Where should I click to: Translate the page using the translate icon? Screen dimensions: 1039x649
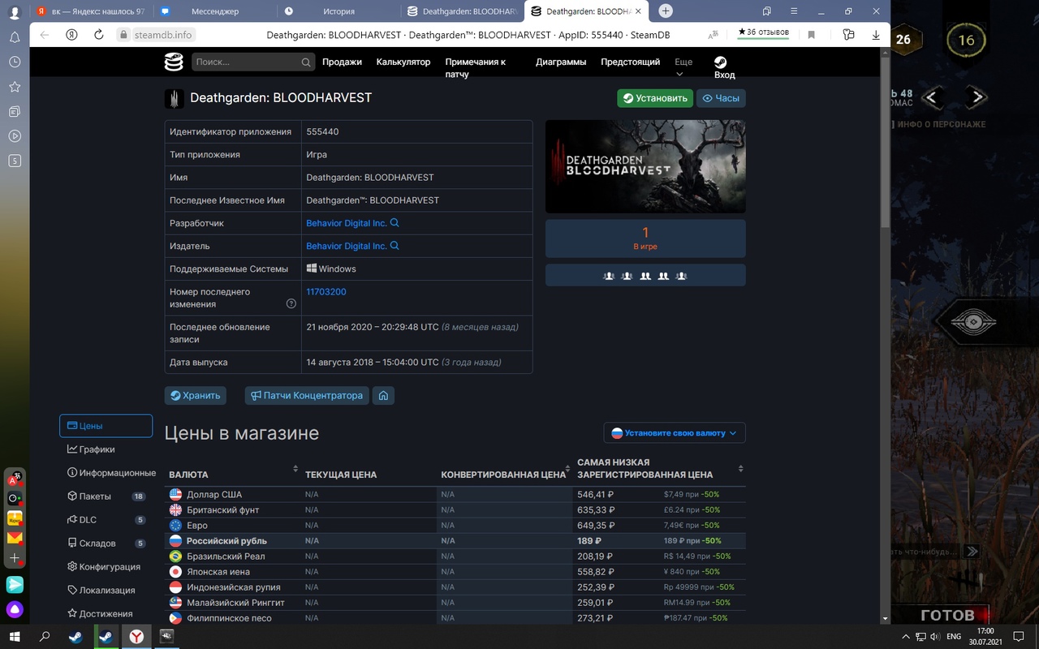[x=714, y=35]
